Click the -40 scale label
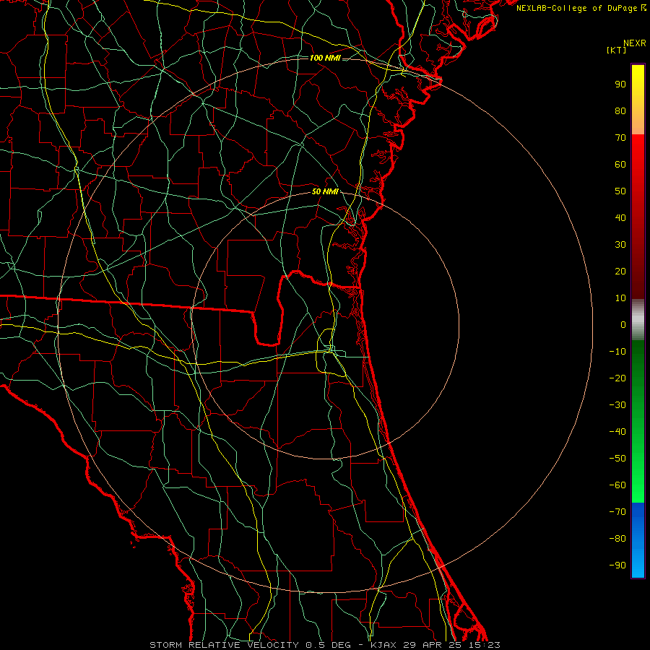Viewport: 650px width, 650px height. click(x=617, y=432)
